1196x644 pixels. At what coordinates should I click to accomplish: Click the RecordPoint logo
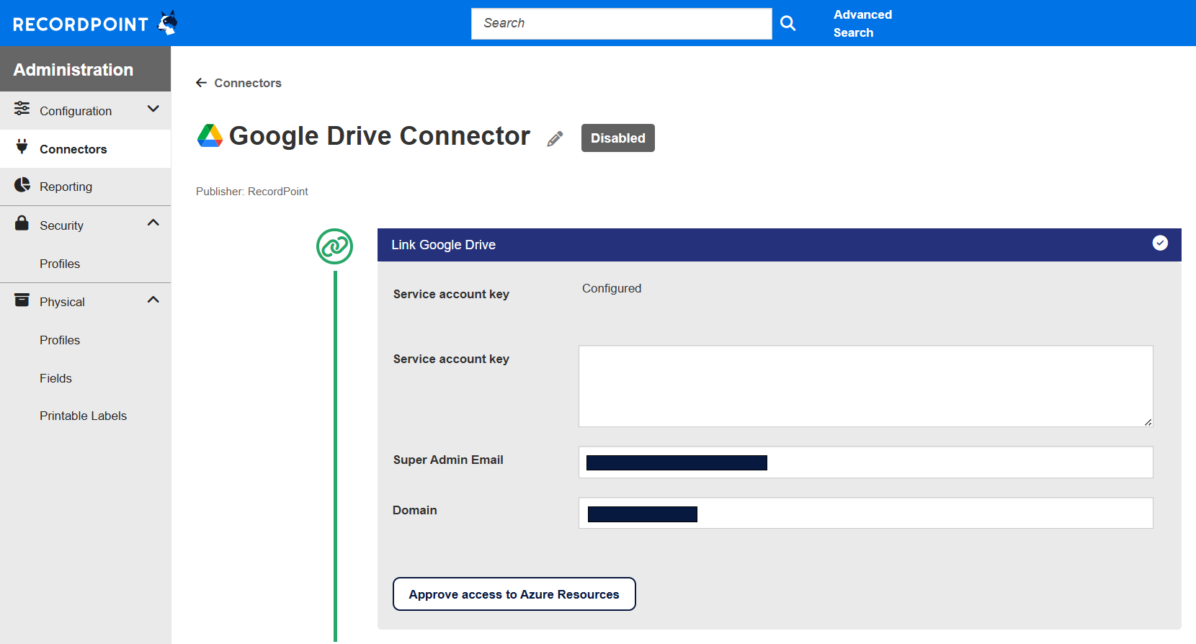point(95,23)
